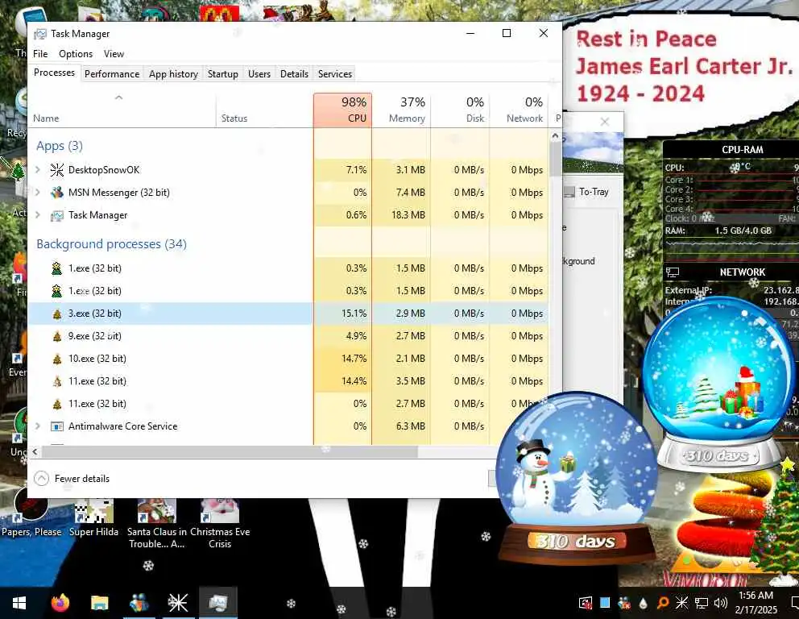Click the icon of the first 1.exe process
Screen dimensions: 799x619
(56, 268)
